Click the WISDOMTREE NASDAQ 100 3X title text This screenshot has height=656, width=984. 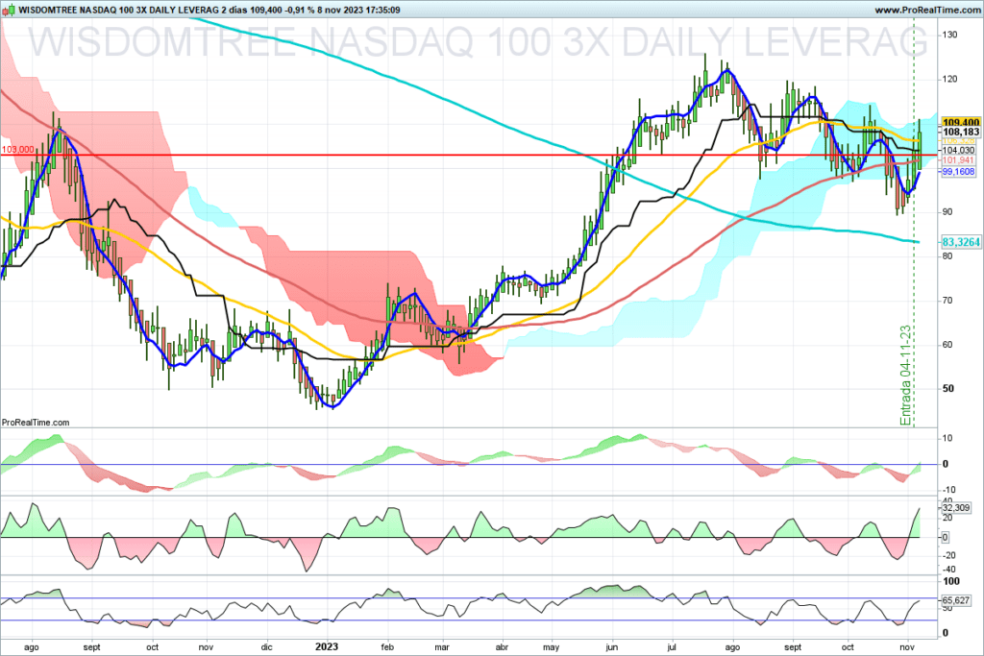pyautogui.click(x=118, y=10)
